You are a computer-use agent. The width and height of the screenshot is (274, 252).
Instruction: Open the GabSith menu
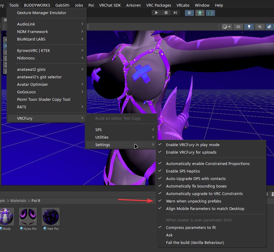click(x=62, y=5)
